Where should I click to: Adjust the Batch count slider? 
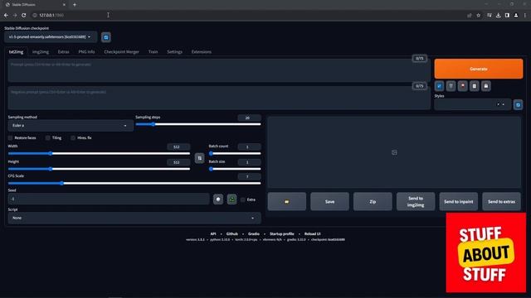pos(235,153)
